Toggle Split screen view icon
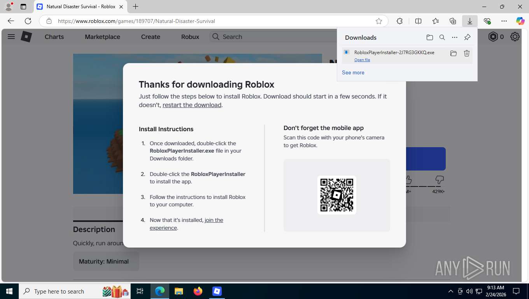 [418, 21]
